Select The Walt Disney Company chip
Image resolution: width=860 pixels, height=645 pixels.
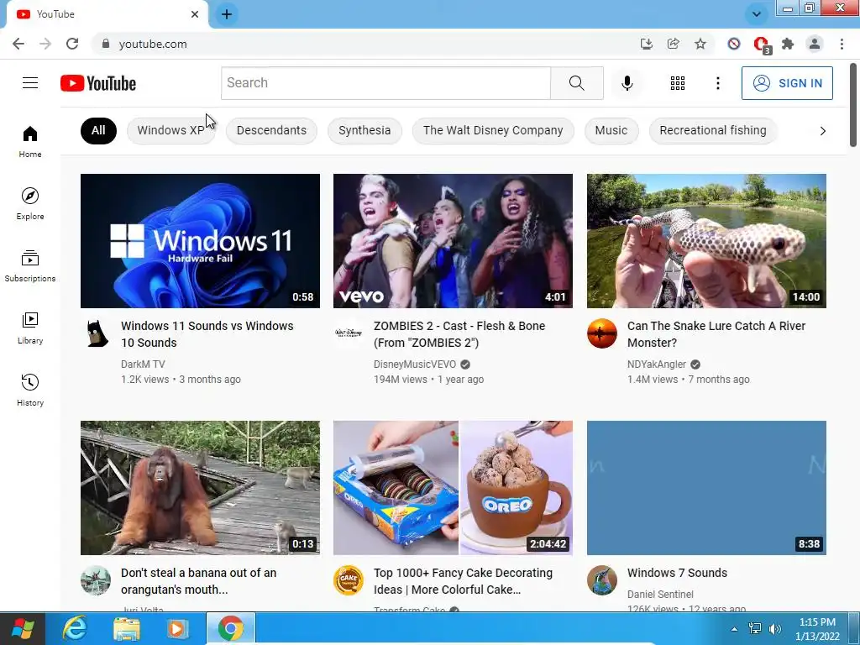click(493, 130)
